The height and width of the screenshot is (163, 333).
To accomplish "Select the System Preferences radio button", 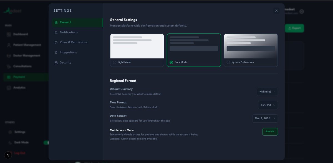I will [228, 62].
